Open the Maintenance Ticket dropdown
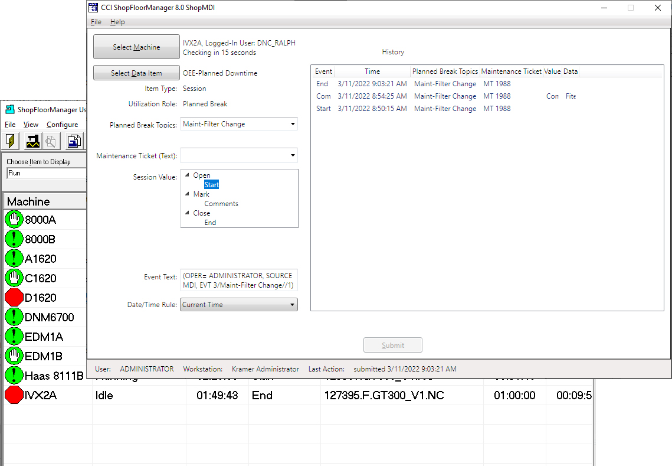Screen dimensions: 672x466 (293, 155)
